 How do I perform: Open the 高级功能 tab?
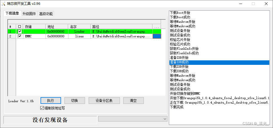click(46, 14)
